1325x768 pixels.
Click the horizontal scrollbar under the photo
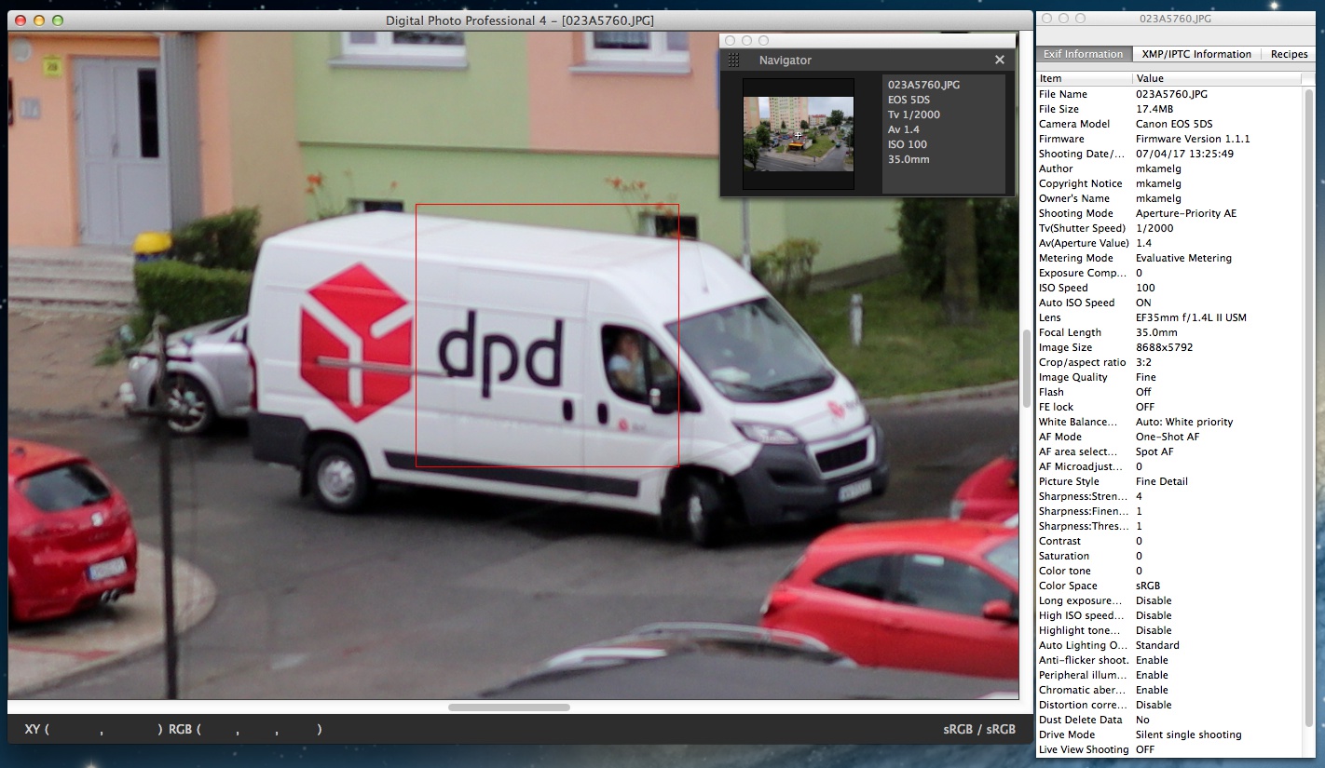(509, 707)
